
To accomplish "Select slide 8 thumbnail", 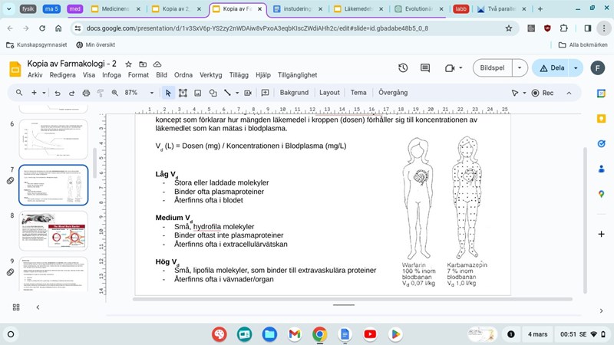I will pyautogui.click(x=53, y=230).
